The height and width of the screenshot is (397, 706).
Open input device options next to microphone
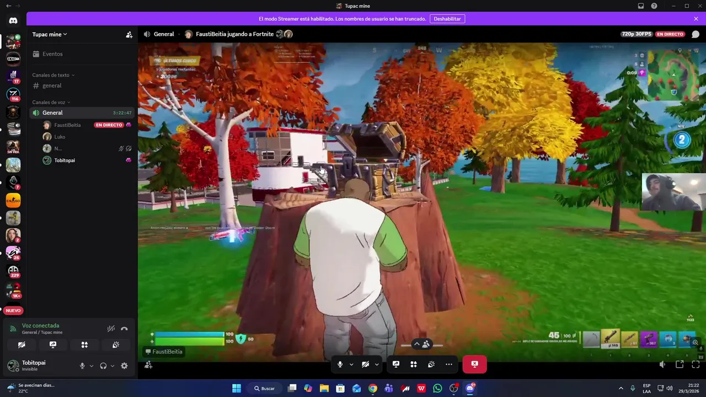click(92, 366)
